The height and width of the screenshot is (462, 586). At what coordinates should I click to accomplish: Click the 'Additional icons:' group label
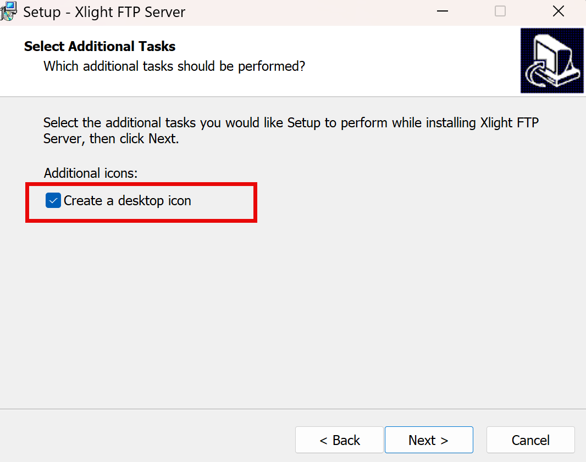[90, 173]
